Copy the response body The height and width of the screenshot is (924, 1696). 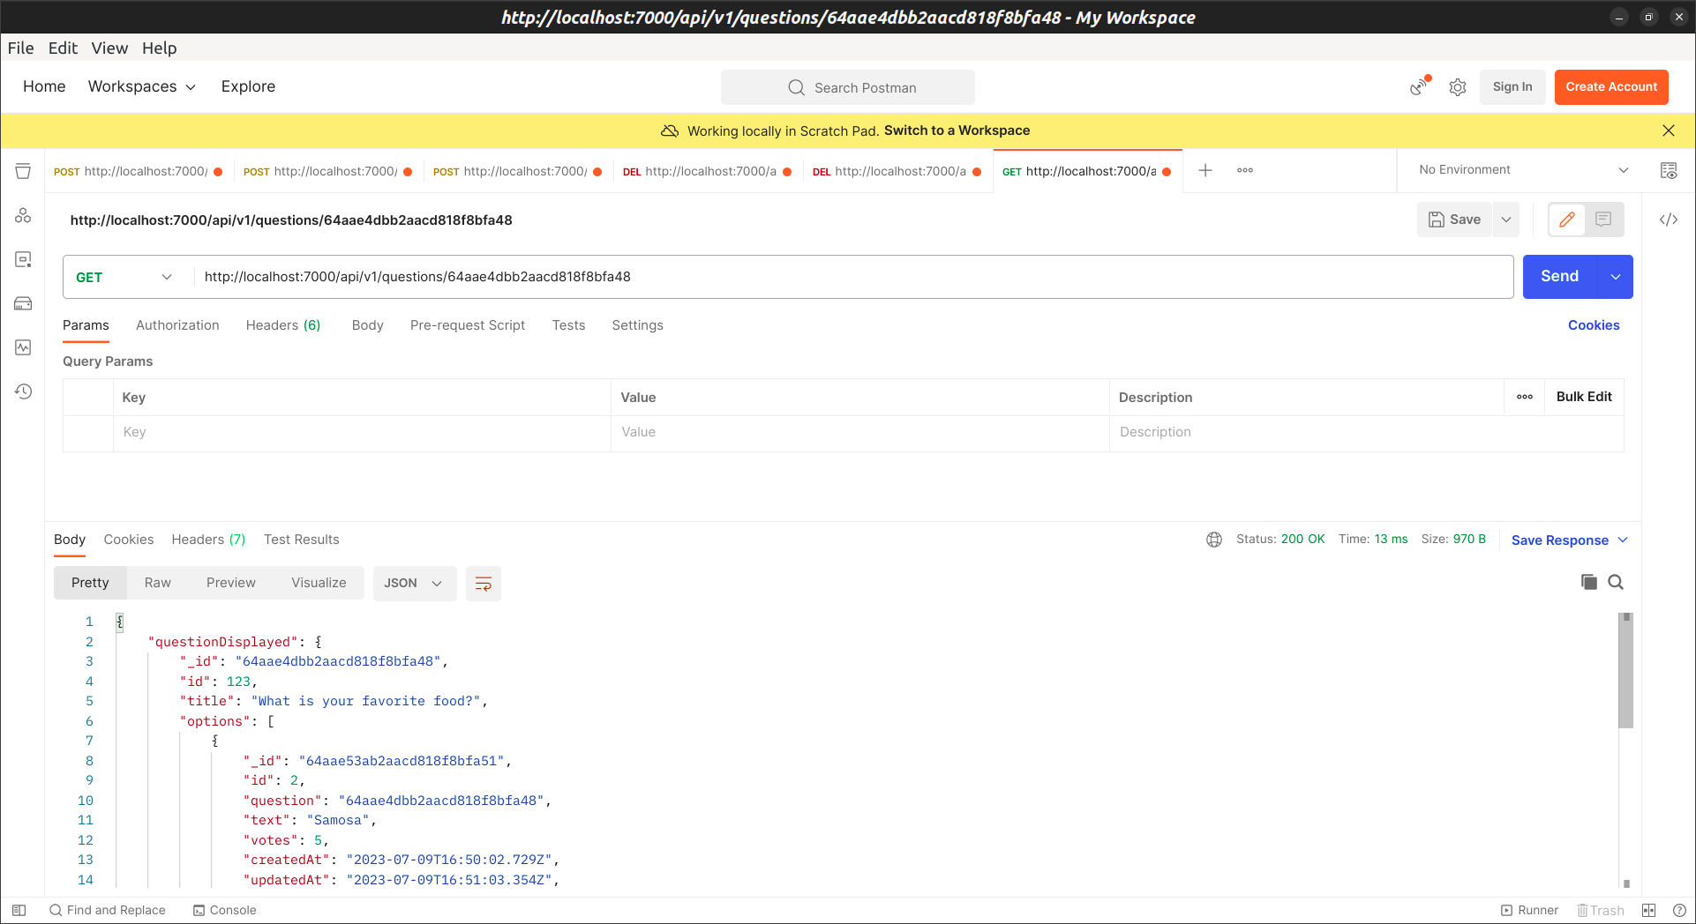coord(1587,582)
